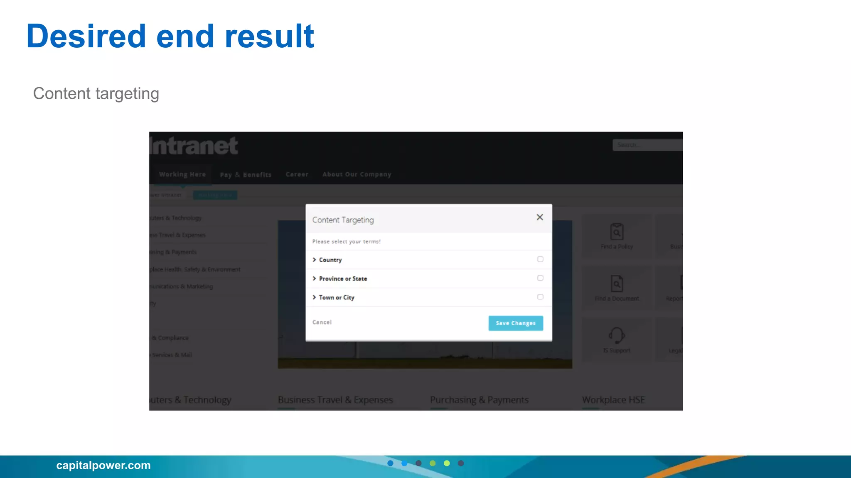Click Cancel in the dialog
851x478 pixels.
coord(322,322)
